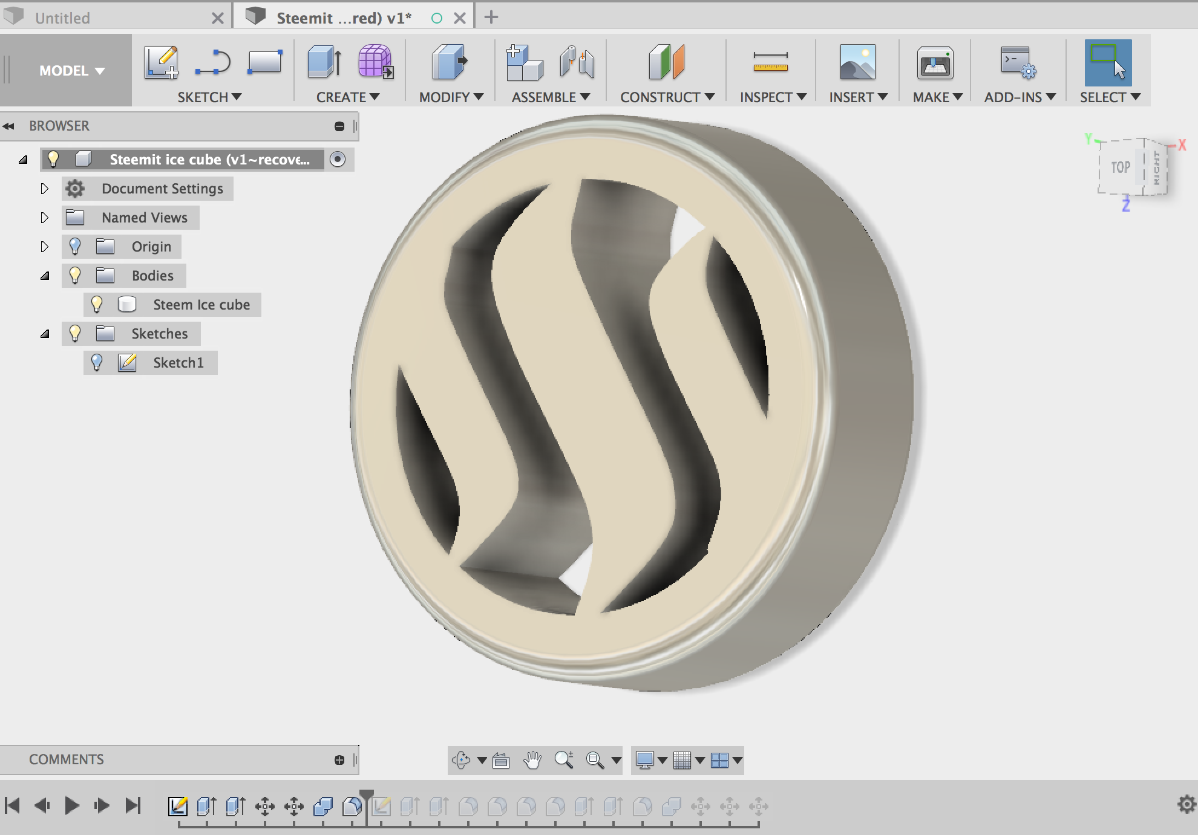This screenshot has height=835, width=1198.
Task: Click the Create Sketch tool icon
Action: click(x=162, y=62)
